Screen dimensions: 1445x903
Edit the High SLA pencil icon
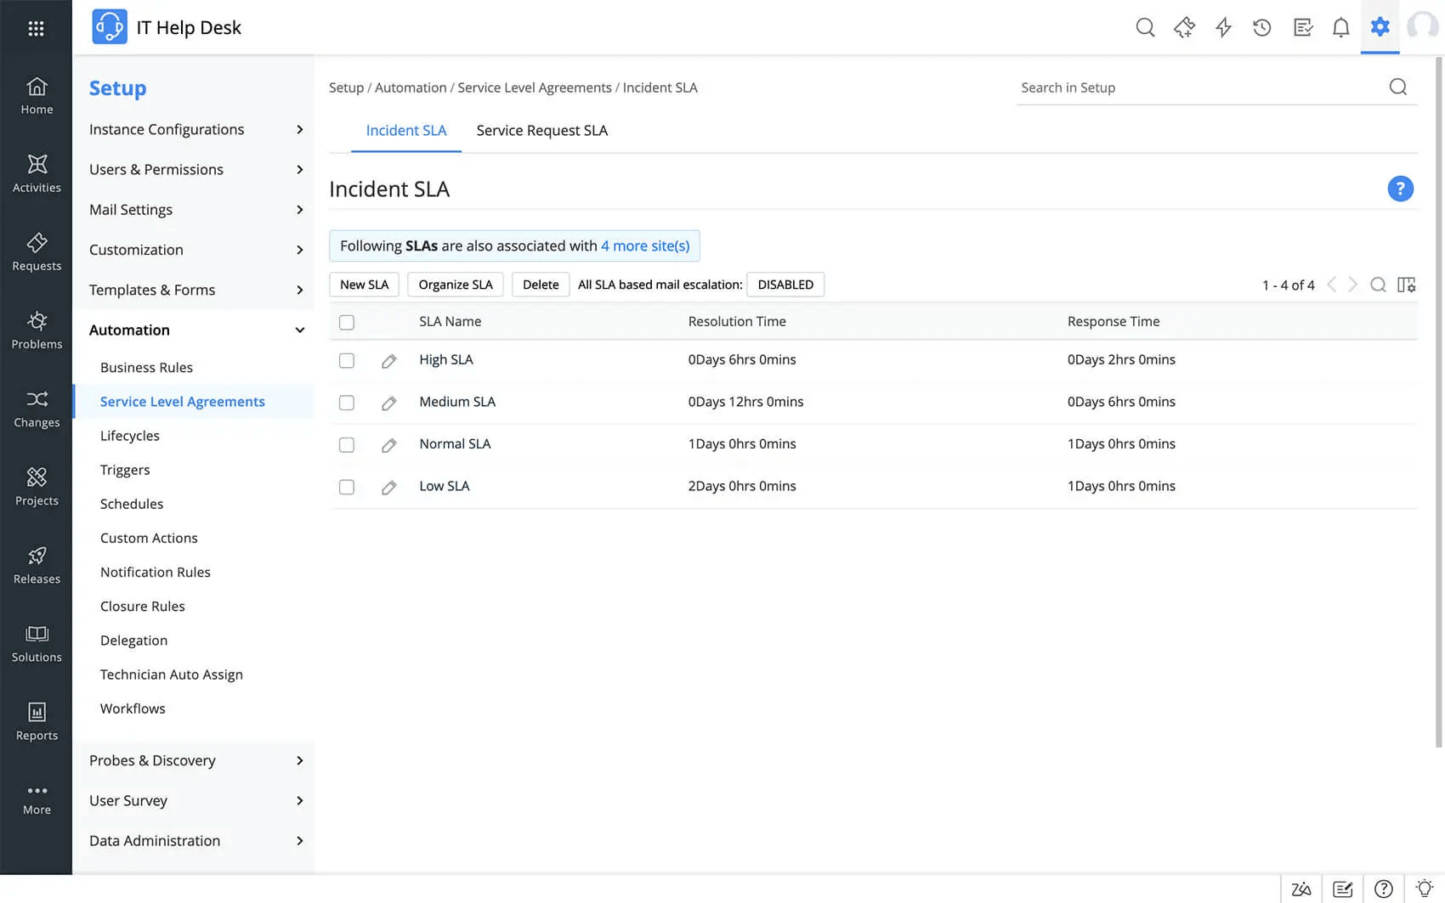[x=388, y=361]
